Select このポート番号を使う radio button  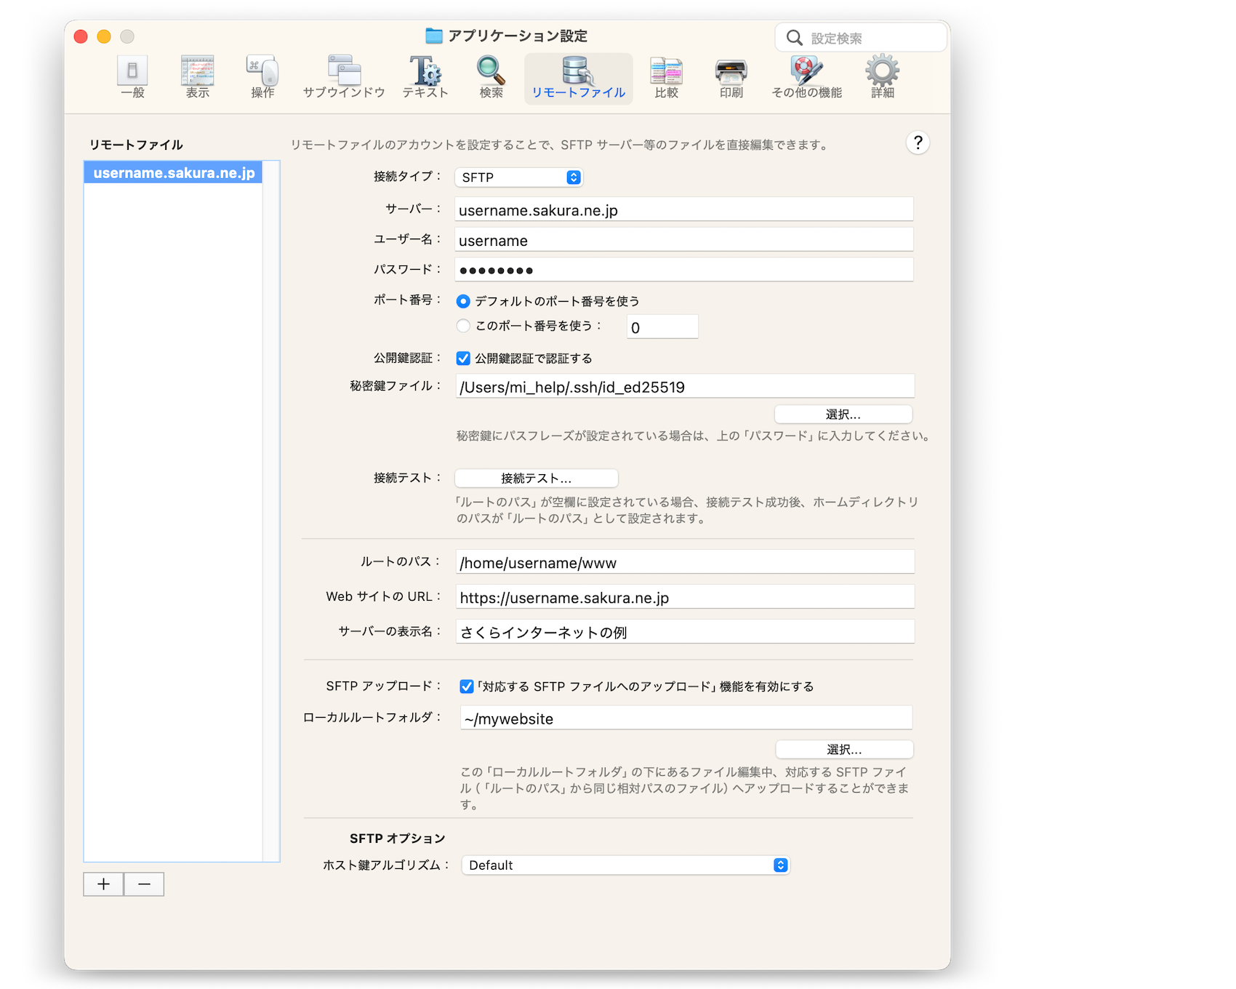(x=463, y=326)
